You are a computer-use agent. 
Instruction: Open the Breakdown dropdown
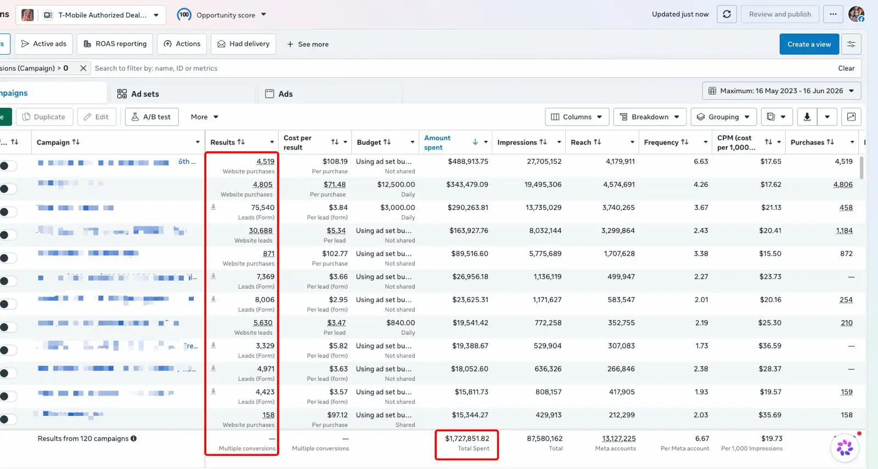tap(650, 117)
